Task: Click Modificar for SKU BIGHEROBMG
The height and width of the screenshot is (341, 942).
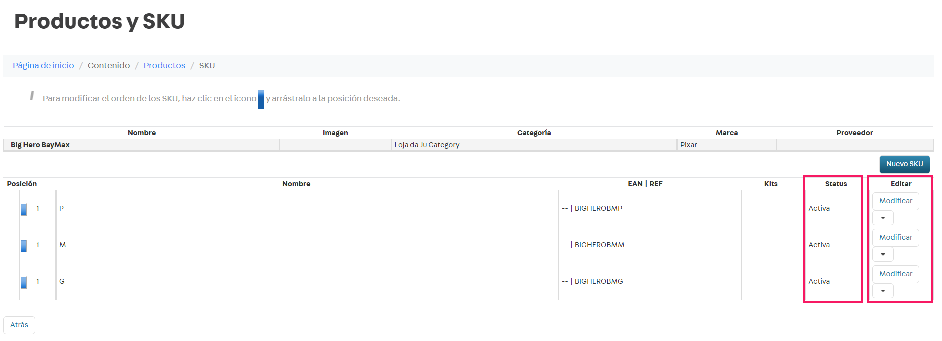Action: click(x=895, y=274)
